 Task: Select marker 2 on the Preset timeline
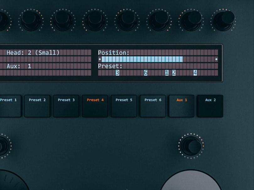click(x=174, y=73)
